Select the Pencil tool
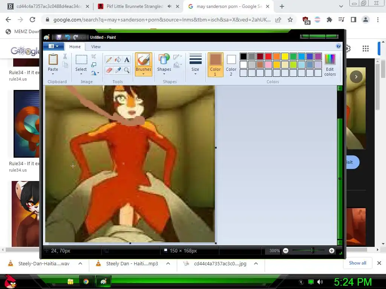 (x=109, y=59)
